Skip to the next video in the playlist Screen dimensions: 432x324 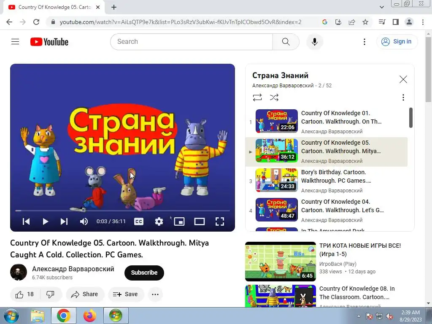click(64, 221)
